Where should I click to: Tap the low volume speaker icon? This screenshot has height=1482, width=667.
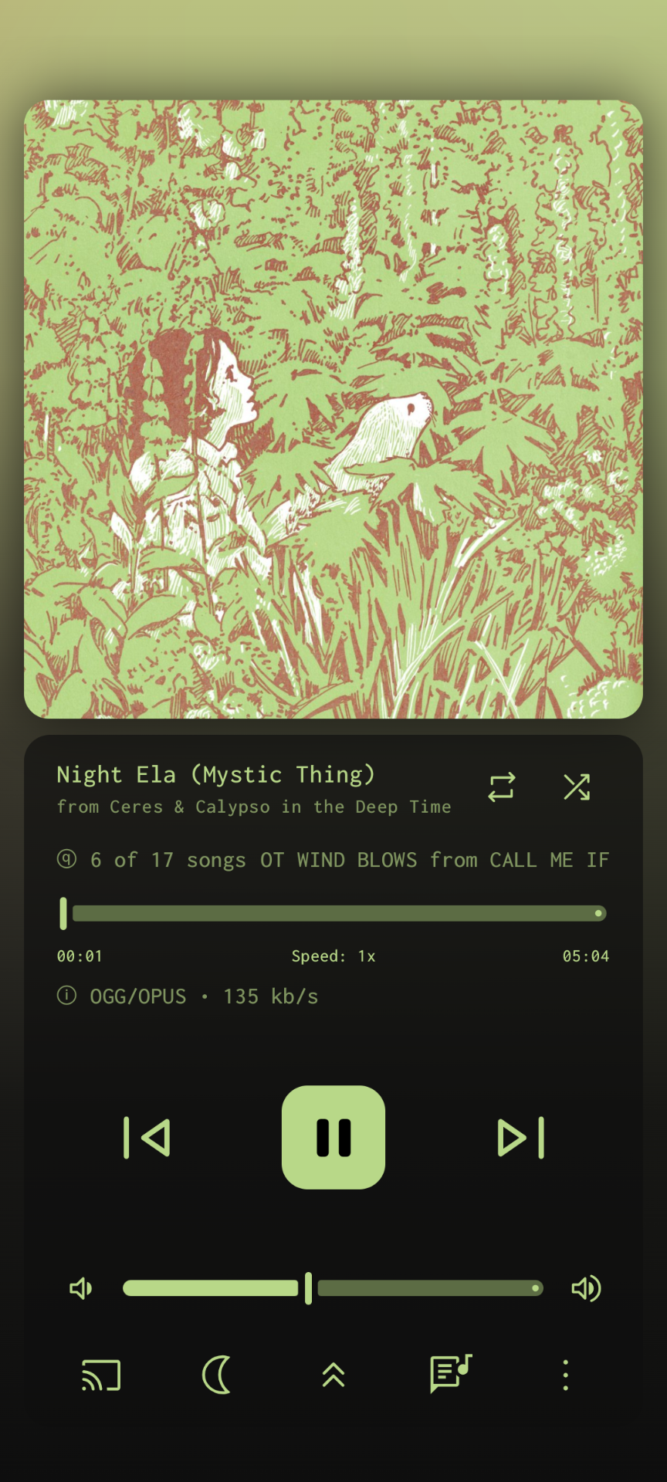coord(81,1288)
